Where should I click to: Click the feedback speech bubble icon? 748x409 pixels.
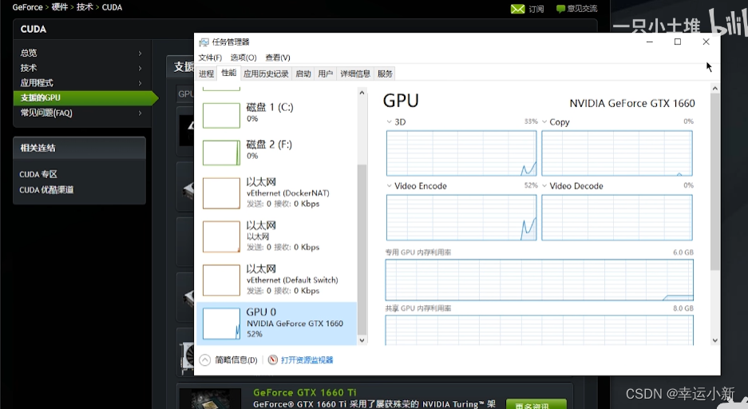(560, 9)
